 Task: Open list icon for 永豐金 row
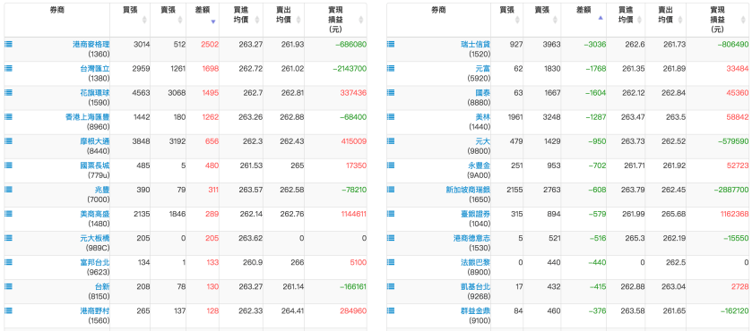pos(391,165)
